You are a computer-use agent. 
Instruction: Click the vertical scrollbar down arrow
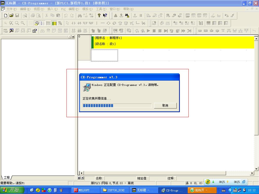256,169
